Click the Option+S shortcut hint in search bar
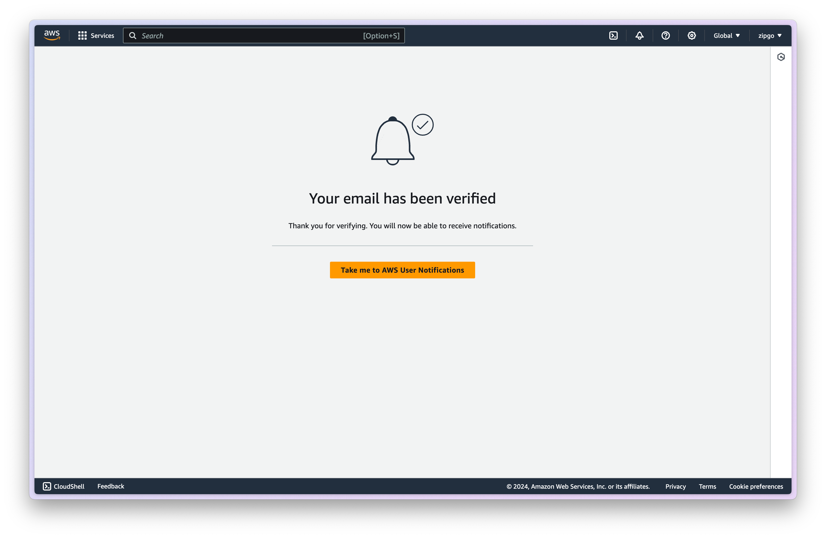This screenshot has width=826, height=538. pos(381,36)
